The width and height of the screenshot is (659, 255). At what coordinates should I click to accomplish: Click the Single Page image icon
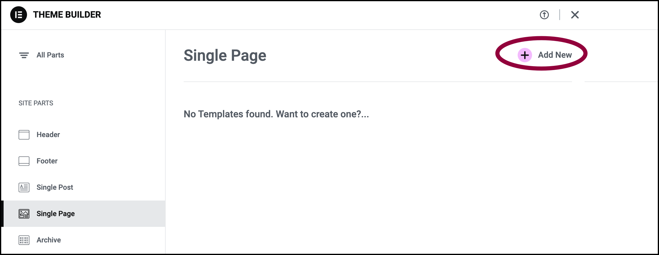point(24,214)
